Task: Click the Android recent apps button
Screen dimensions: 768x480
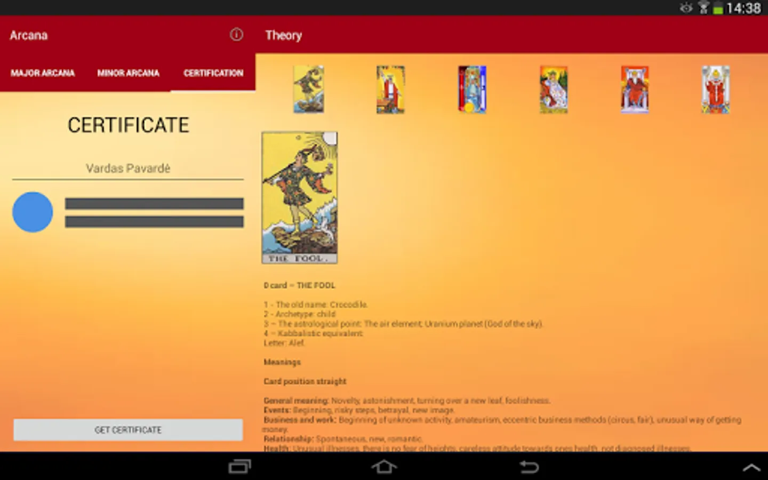Action: (239, 467)
